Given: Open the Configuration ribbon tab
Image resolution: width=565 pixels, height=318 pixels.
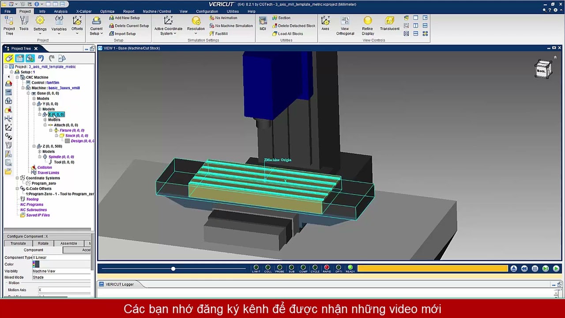Looking at the screenshot, I should (207, 11).
